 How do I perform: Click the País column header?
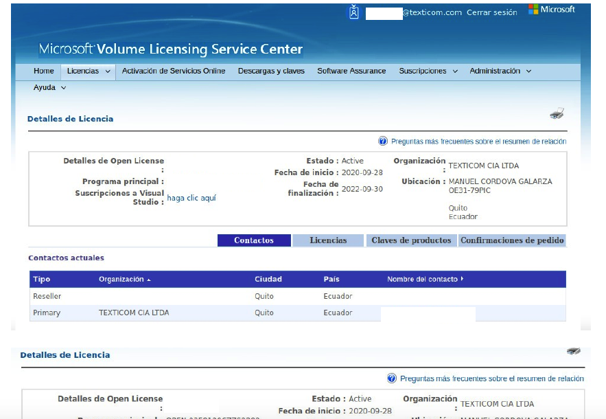331,280
